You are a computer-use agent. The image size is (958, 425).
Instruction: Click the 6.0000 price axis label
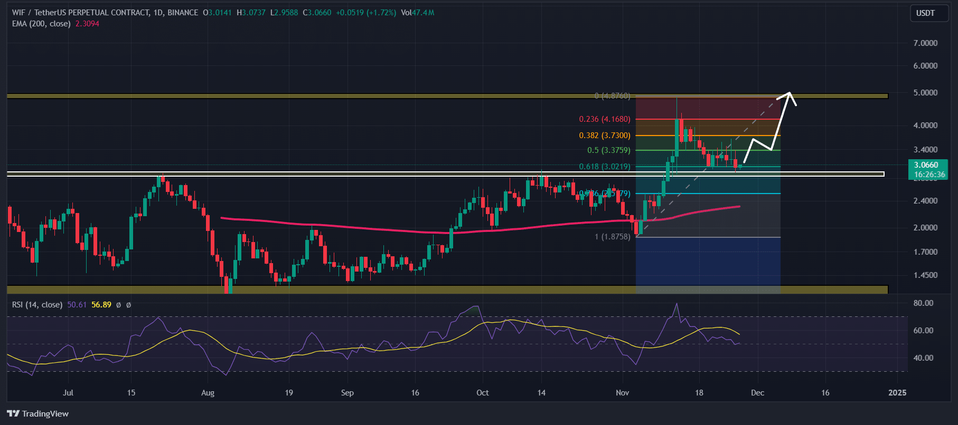925,65
